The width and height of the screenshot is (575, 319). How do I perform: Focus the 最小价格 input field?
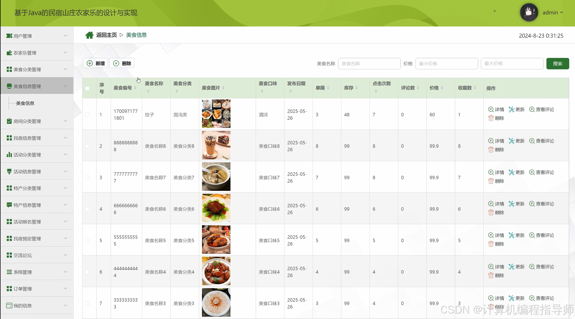(446, 64)
